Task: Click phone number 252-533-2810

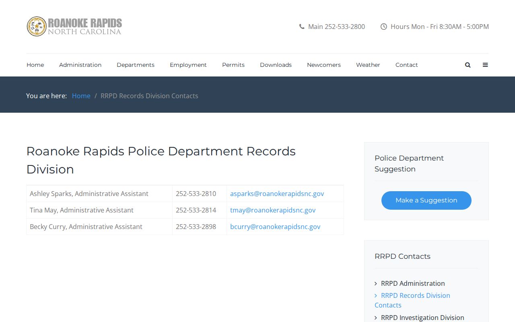Action: (x=196, y=194)
